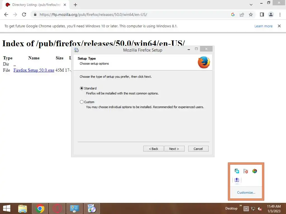View site security lock info

tap(35, 14)
